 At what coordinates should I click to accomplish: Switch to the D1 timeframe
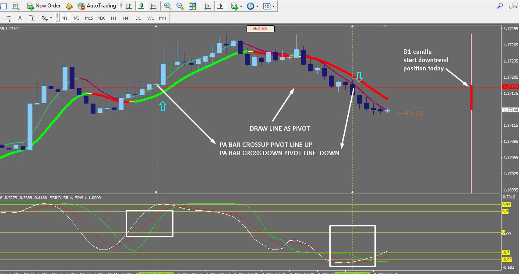coord(138,18)
